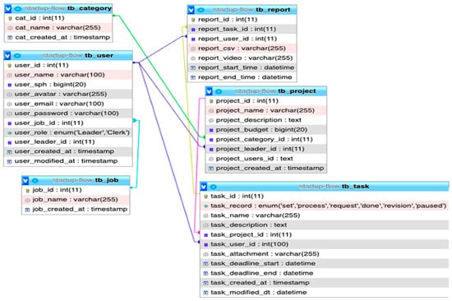The width and height of the screenshot is (452, 301).
Task: Click the pink highlighted cat_name row
Action: tap(58, 28)
